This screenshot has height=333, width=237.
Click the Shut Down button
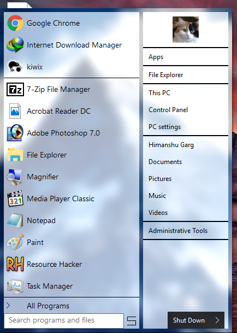click(189, 320)
